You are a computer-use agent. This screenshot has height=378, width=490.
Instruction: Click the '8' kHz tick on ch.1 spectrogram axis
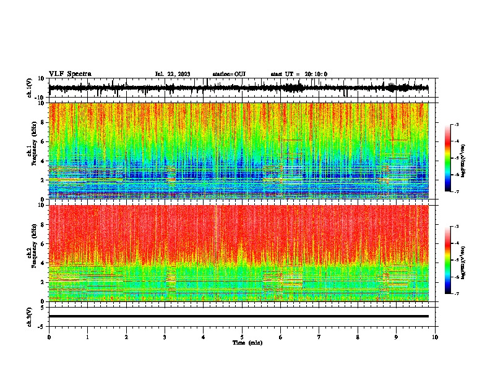click(x=43, y=122)
